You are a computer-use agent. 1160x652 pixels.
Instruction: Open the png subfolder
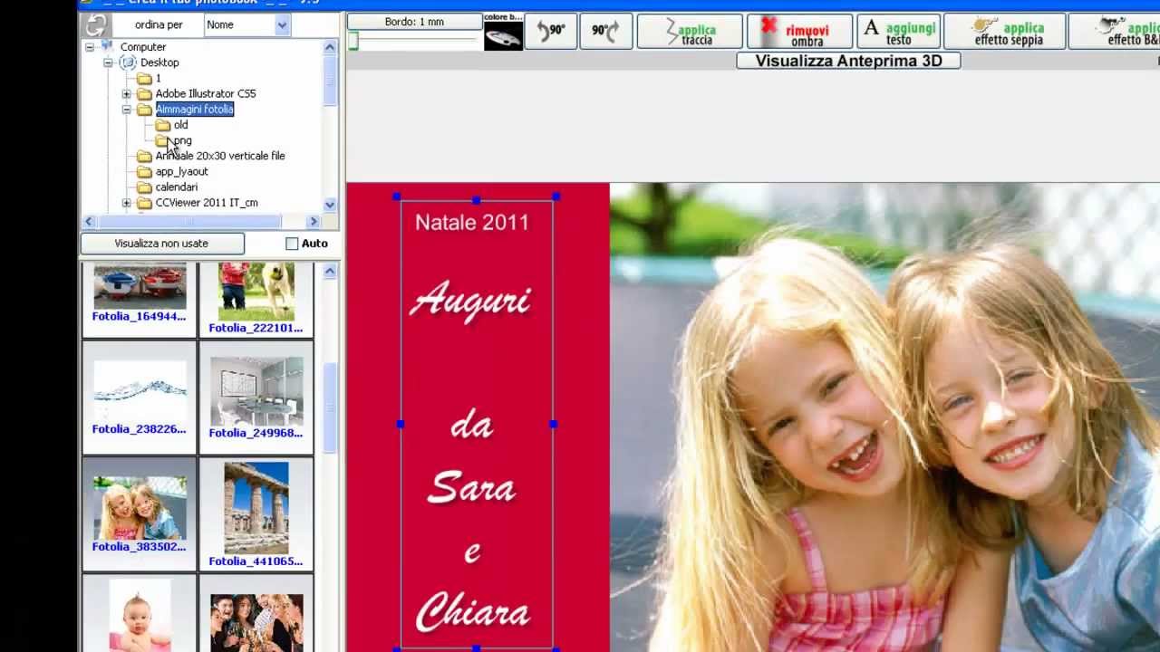[x=182, y=140]
